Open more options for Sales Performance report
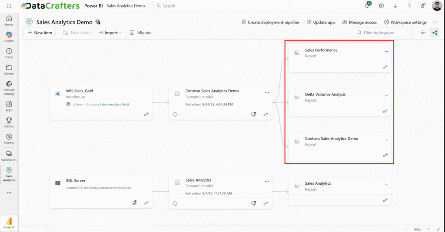The image size is (445, 232). coord(386,51)
